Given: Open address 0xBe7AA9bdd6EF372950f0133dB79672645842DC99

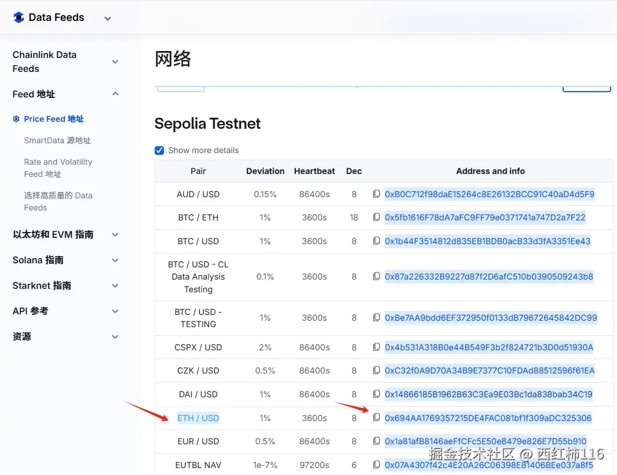Looking at the screenshot, I should 491,318.
